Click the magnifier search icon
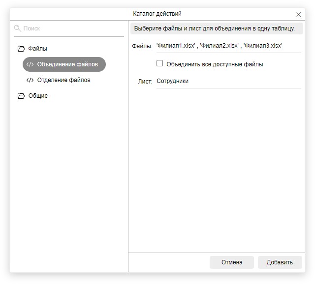This screenshot has height=284, width=315. (x=18, y=28)
